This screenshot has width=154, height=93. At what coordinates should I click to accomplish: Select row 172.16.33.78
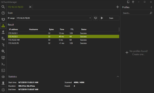[63, 43]
